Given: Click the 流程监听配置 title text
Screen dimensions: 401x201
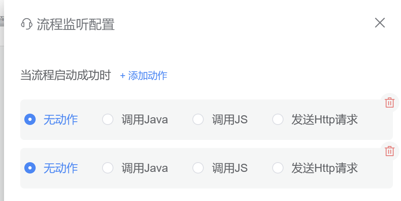Looking at the screenshot, I should pos(76,25).
